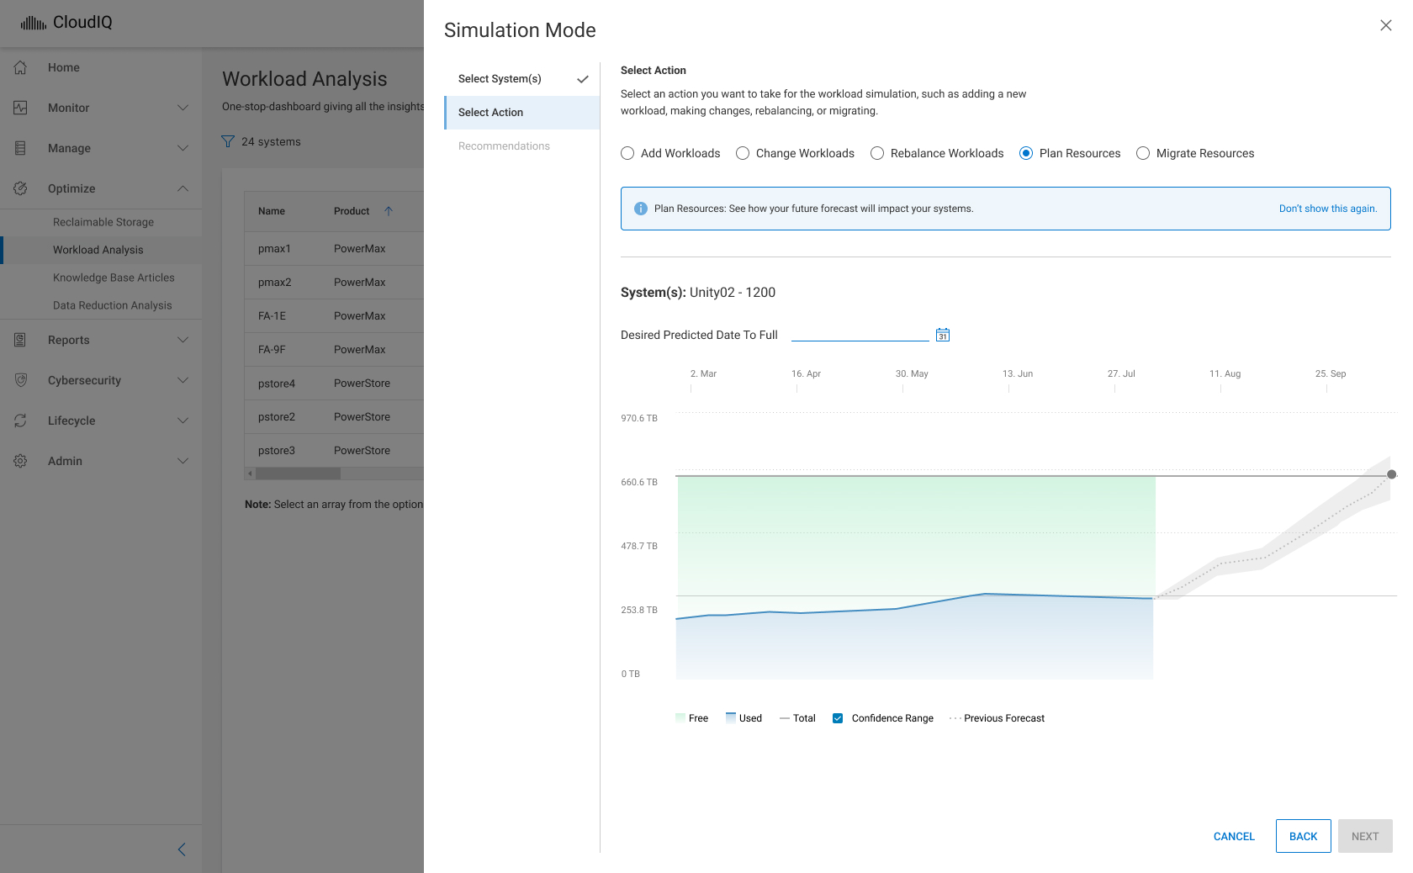The height and width of the screenshot is (873, 1413).
Task: Select the Add Workloads radio button
Action: [627, 153]
